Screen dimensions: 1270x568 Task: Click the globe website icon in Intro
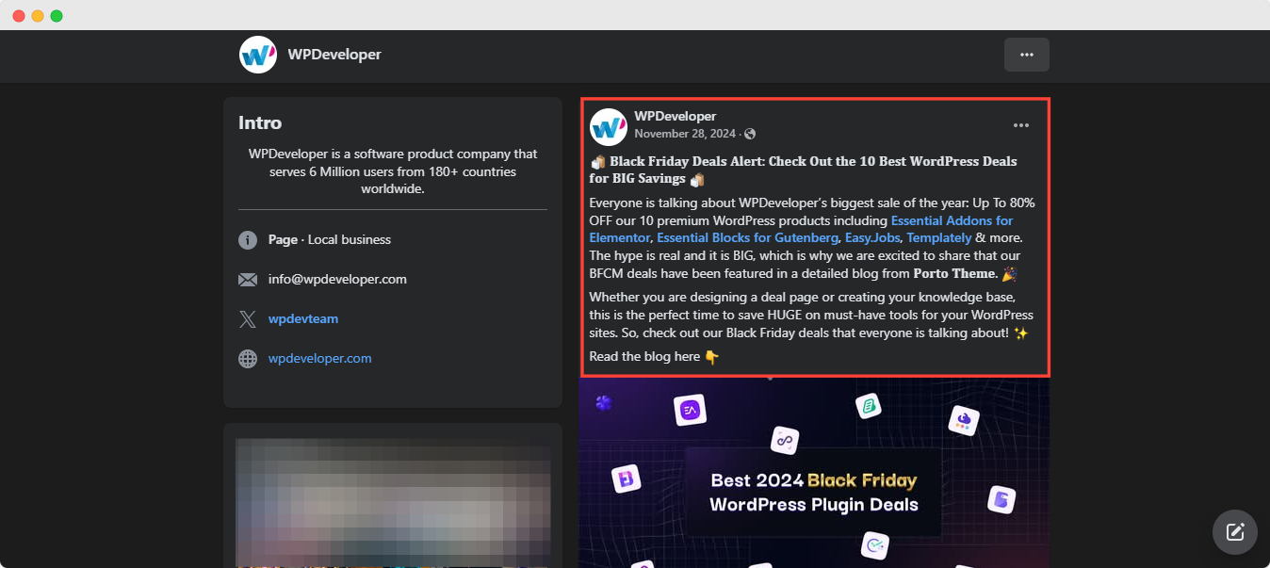[x=248, y=359]
